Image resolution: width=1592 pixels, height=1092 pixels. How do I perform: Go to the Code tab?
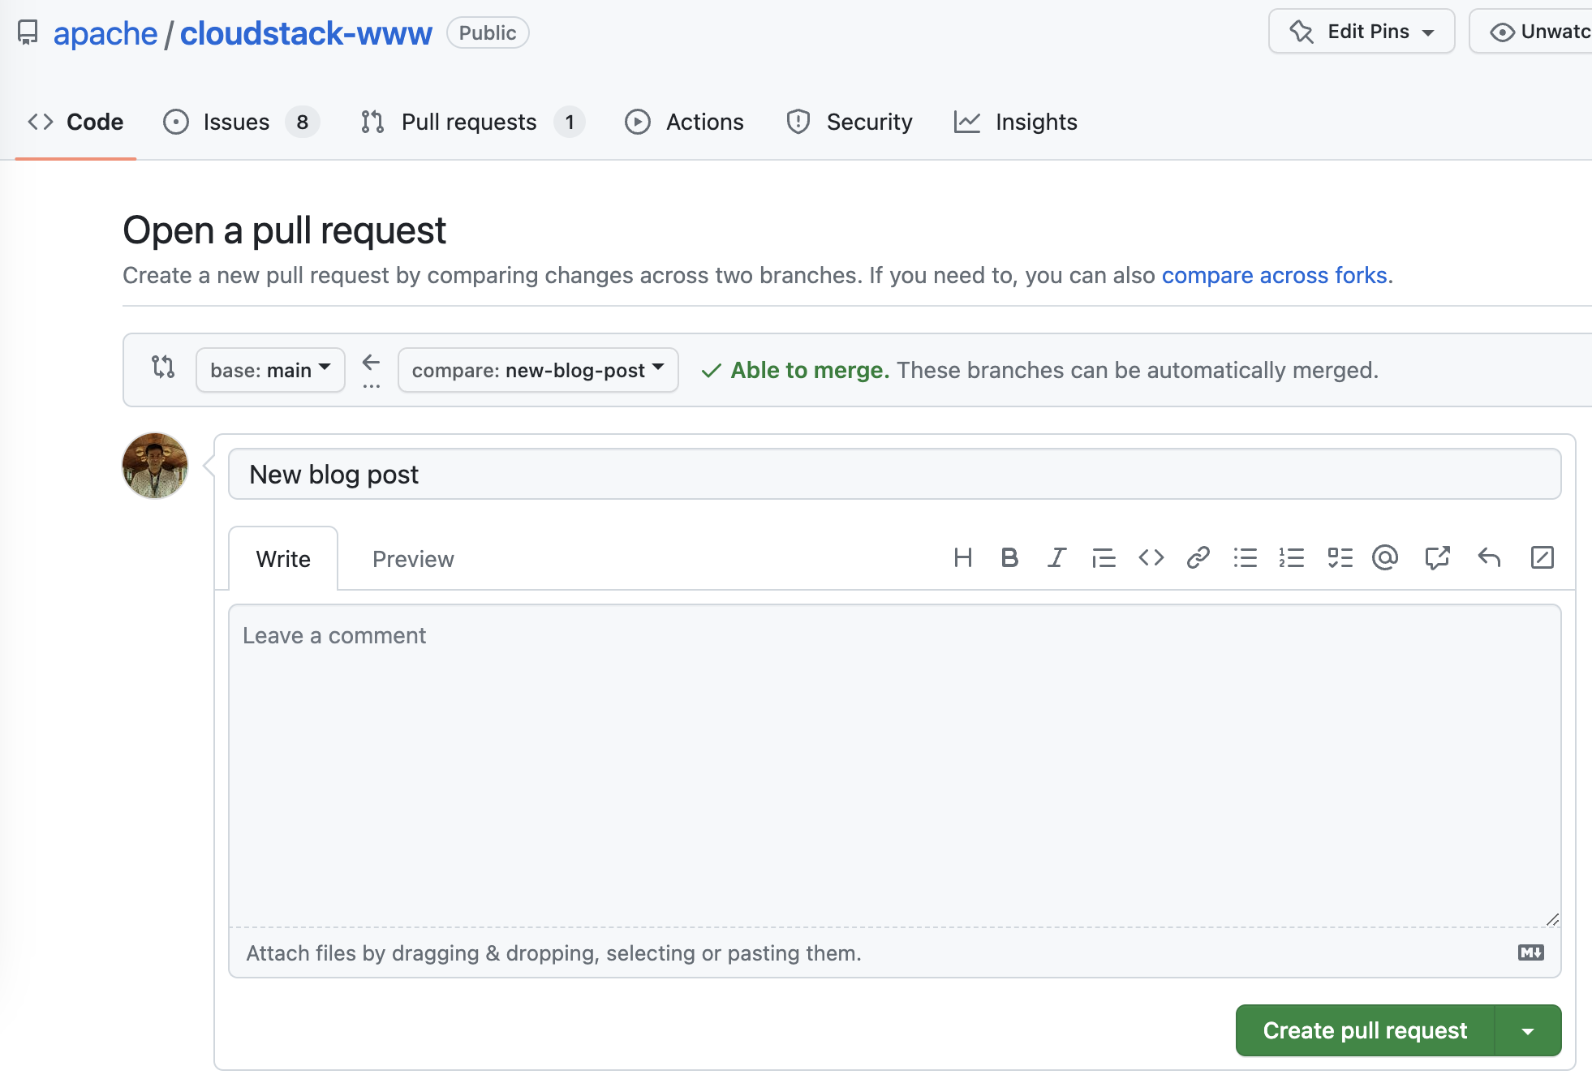75,122
